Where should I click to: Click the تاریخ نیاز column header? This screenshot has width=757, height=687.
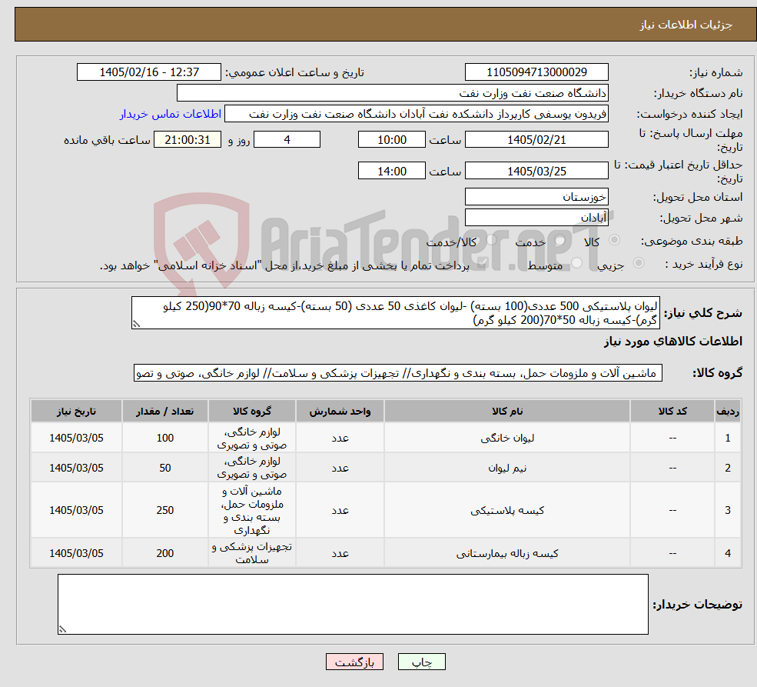(x=76, y=411)
